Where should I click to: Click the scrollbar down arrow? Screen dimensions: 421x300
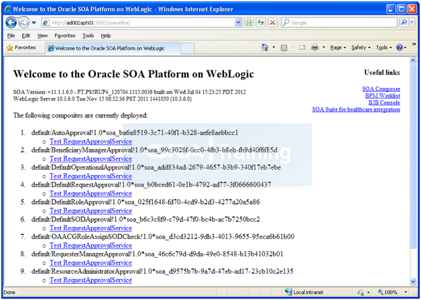(413, 281)
